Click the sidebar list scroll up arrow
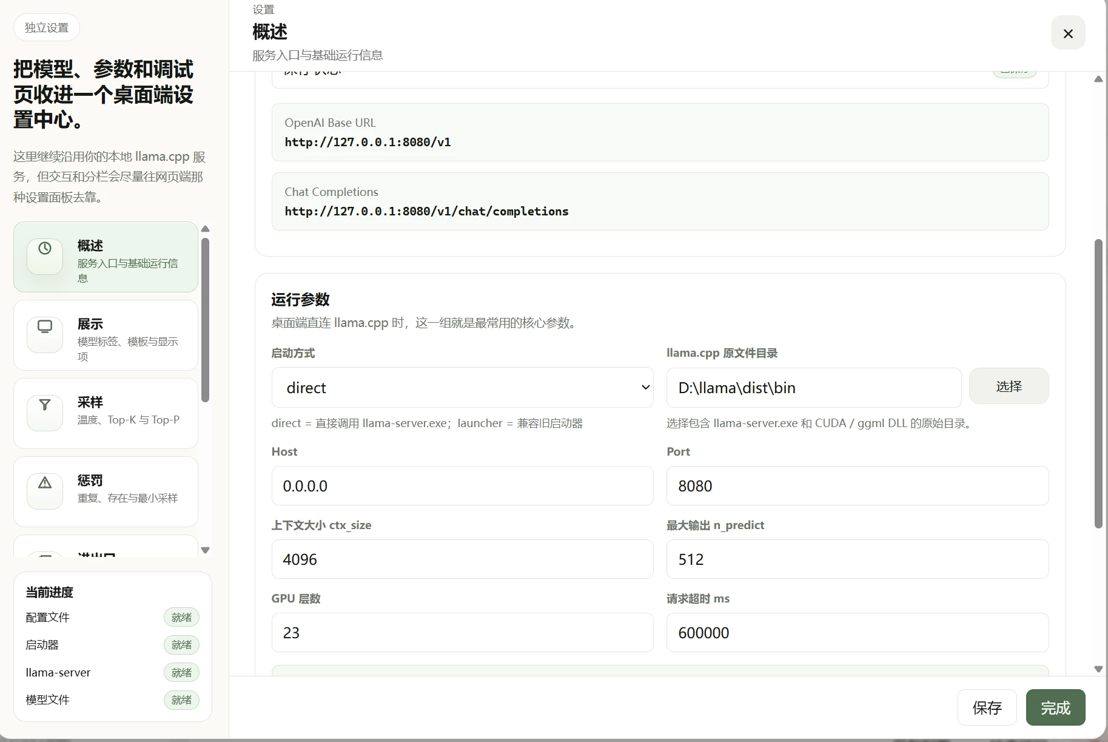 tap(205, 229)
